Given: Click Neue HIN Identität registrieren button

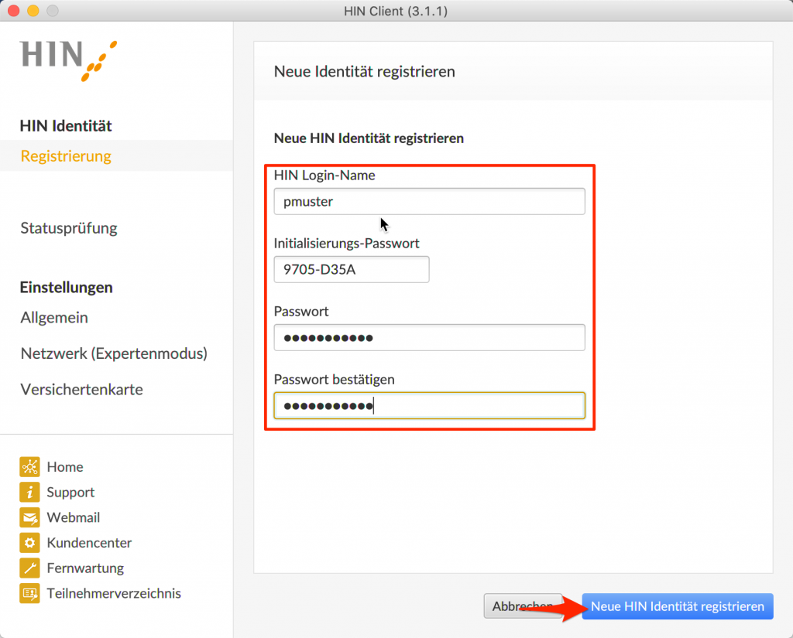Looking at the screenshot, I should (x=678, y=606).
